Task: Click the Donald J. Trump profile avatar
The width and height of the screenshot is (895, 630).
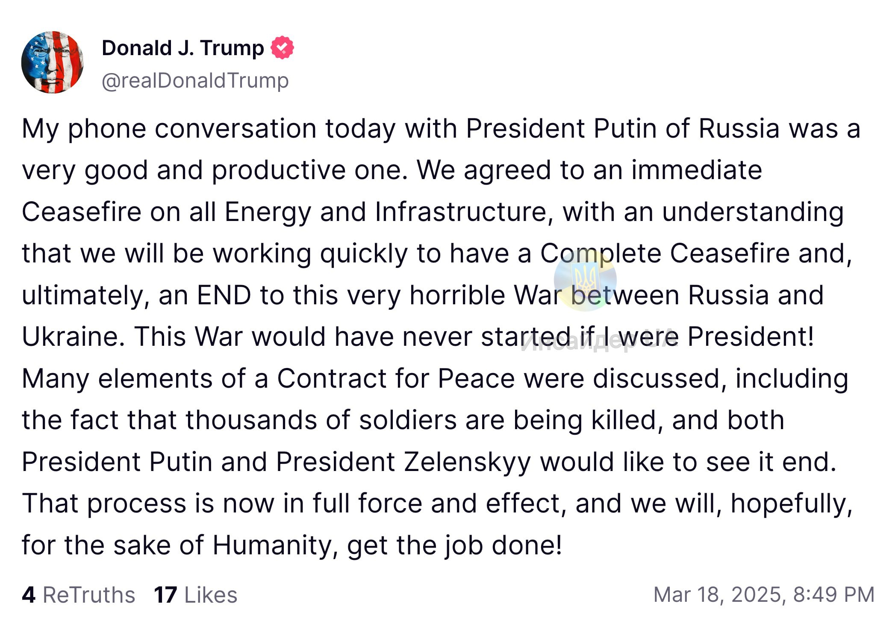Action: [52, 62]
